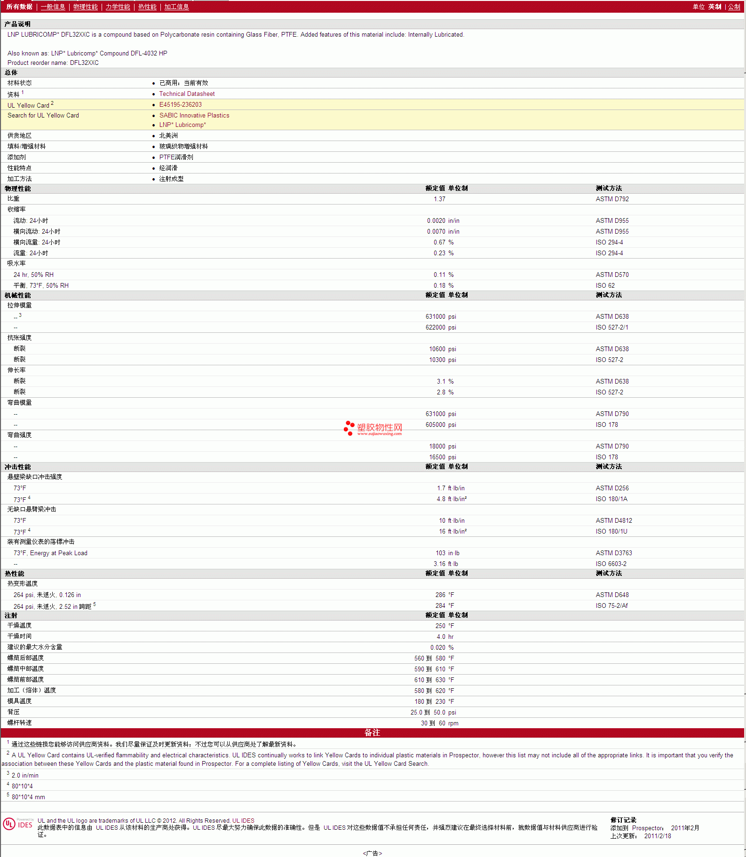The height and width of the screenshot is (857, 746).
Task: Click the ISO 527-2/1 test method
Action: point(611,328)
